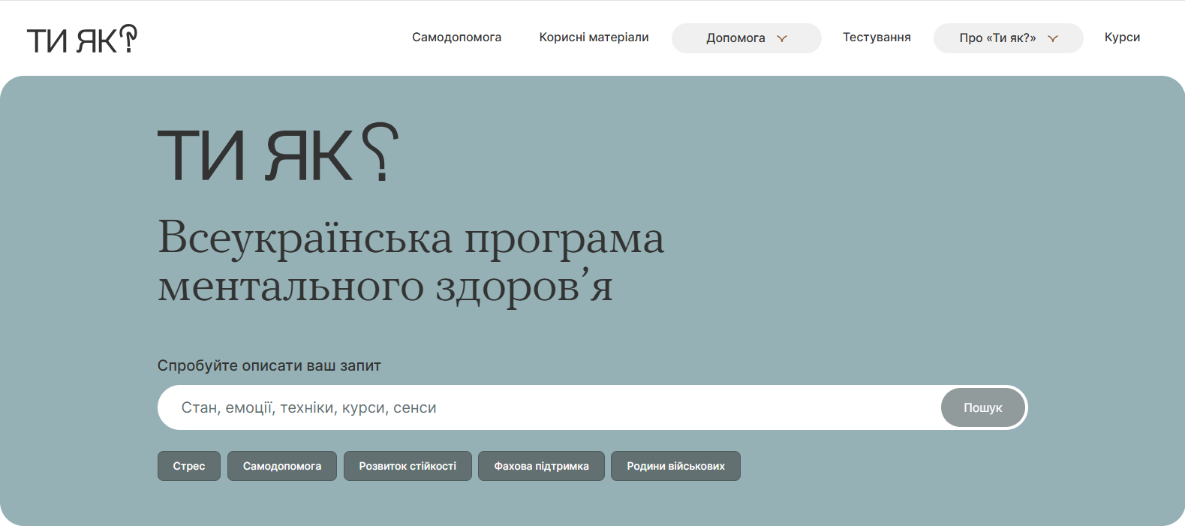1185x526 pixels.
Task: Choose the Самодопомога tag below the search
Action: (x=282, y=466)
